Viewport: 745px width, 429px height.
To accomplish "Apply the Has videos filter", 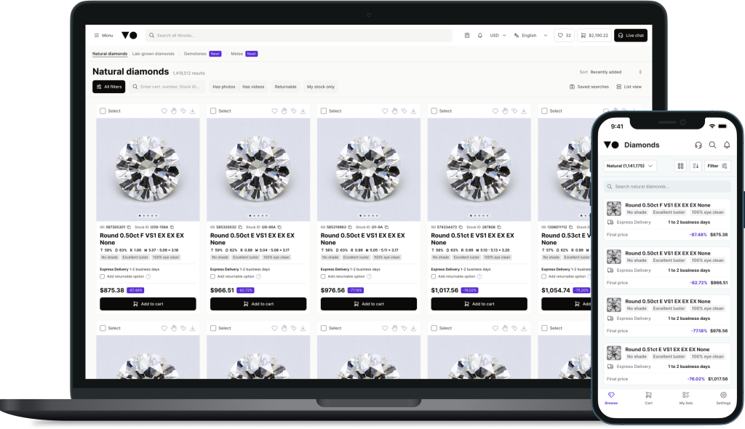I will tap(253, 87).
